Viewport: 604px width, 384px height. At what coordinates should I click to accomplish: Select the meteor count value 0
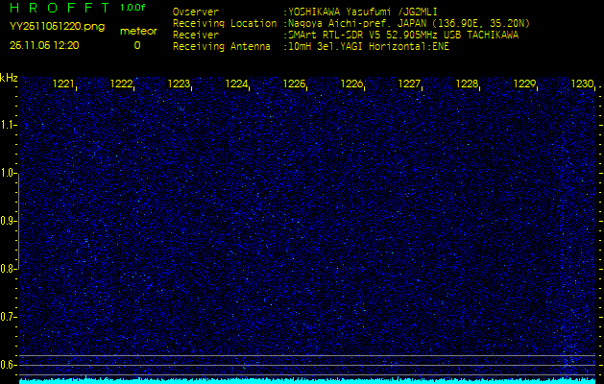click(136, 45)
